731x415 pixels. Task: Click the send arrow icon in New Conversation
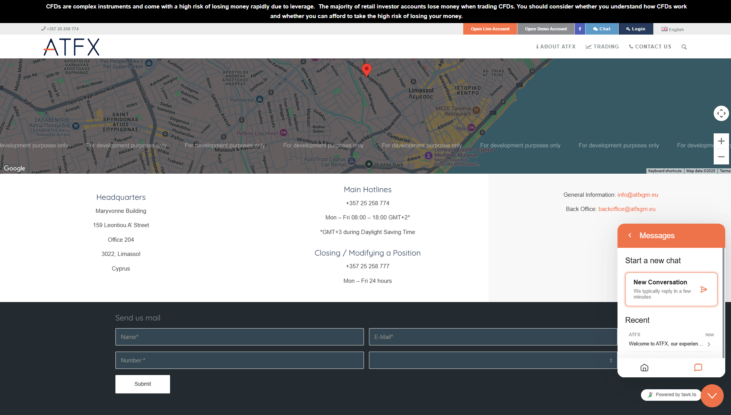point(704,289)
